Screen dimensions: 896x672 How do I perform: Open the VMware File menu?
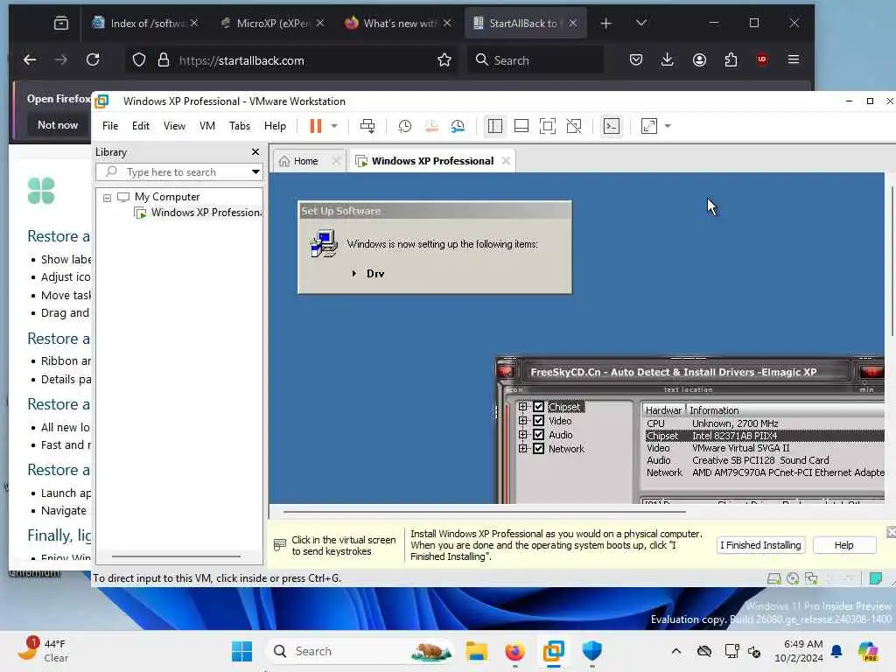110,126
